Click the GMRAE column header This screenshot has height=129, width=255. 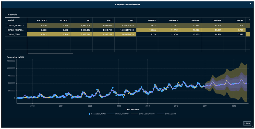pos(239,20)
